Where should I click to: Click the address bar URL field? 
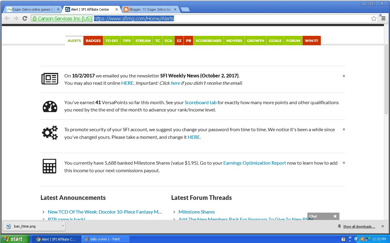(232, 19)
